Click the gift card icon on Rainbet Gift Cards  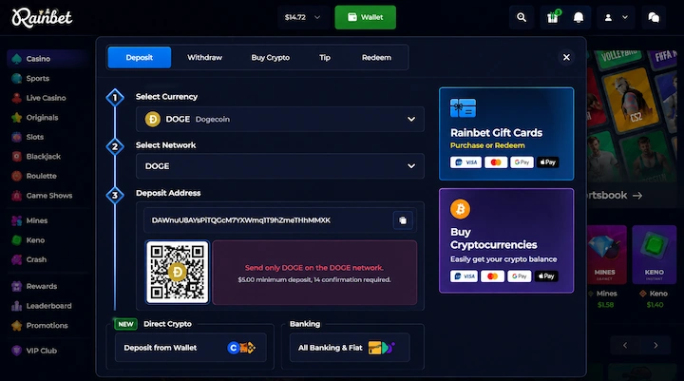pos(463,107)
